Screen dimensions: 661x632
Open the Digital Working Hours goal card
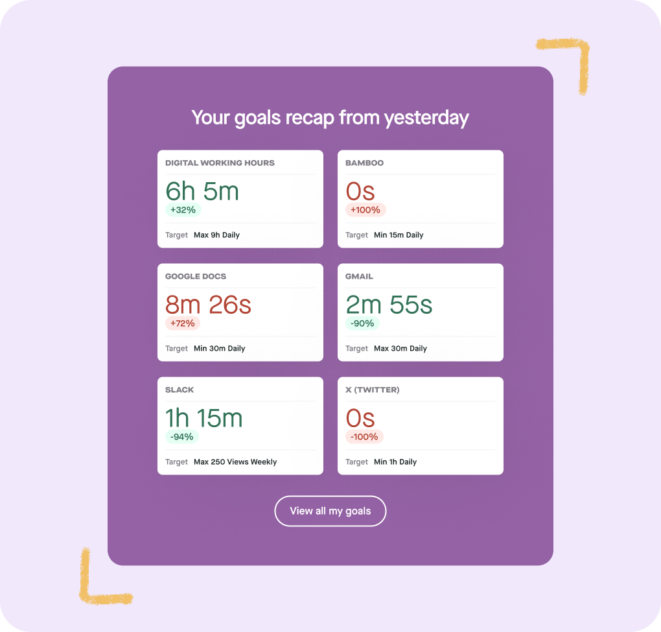[240, 198]
